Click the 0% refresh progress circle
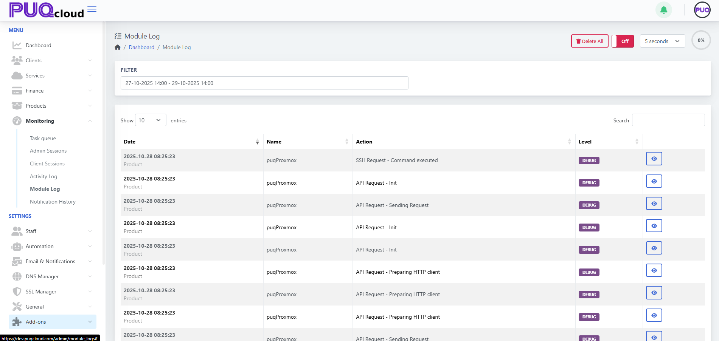 pos(701,40)
